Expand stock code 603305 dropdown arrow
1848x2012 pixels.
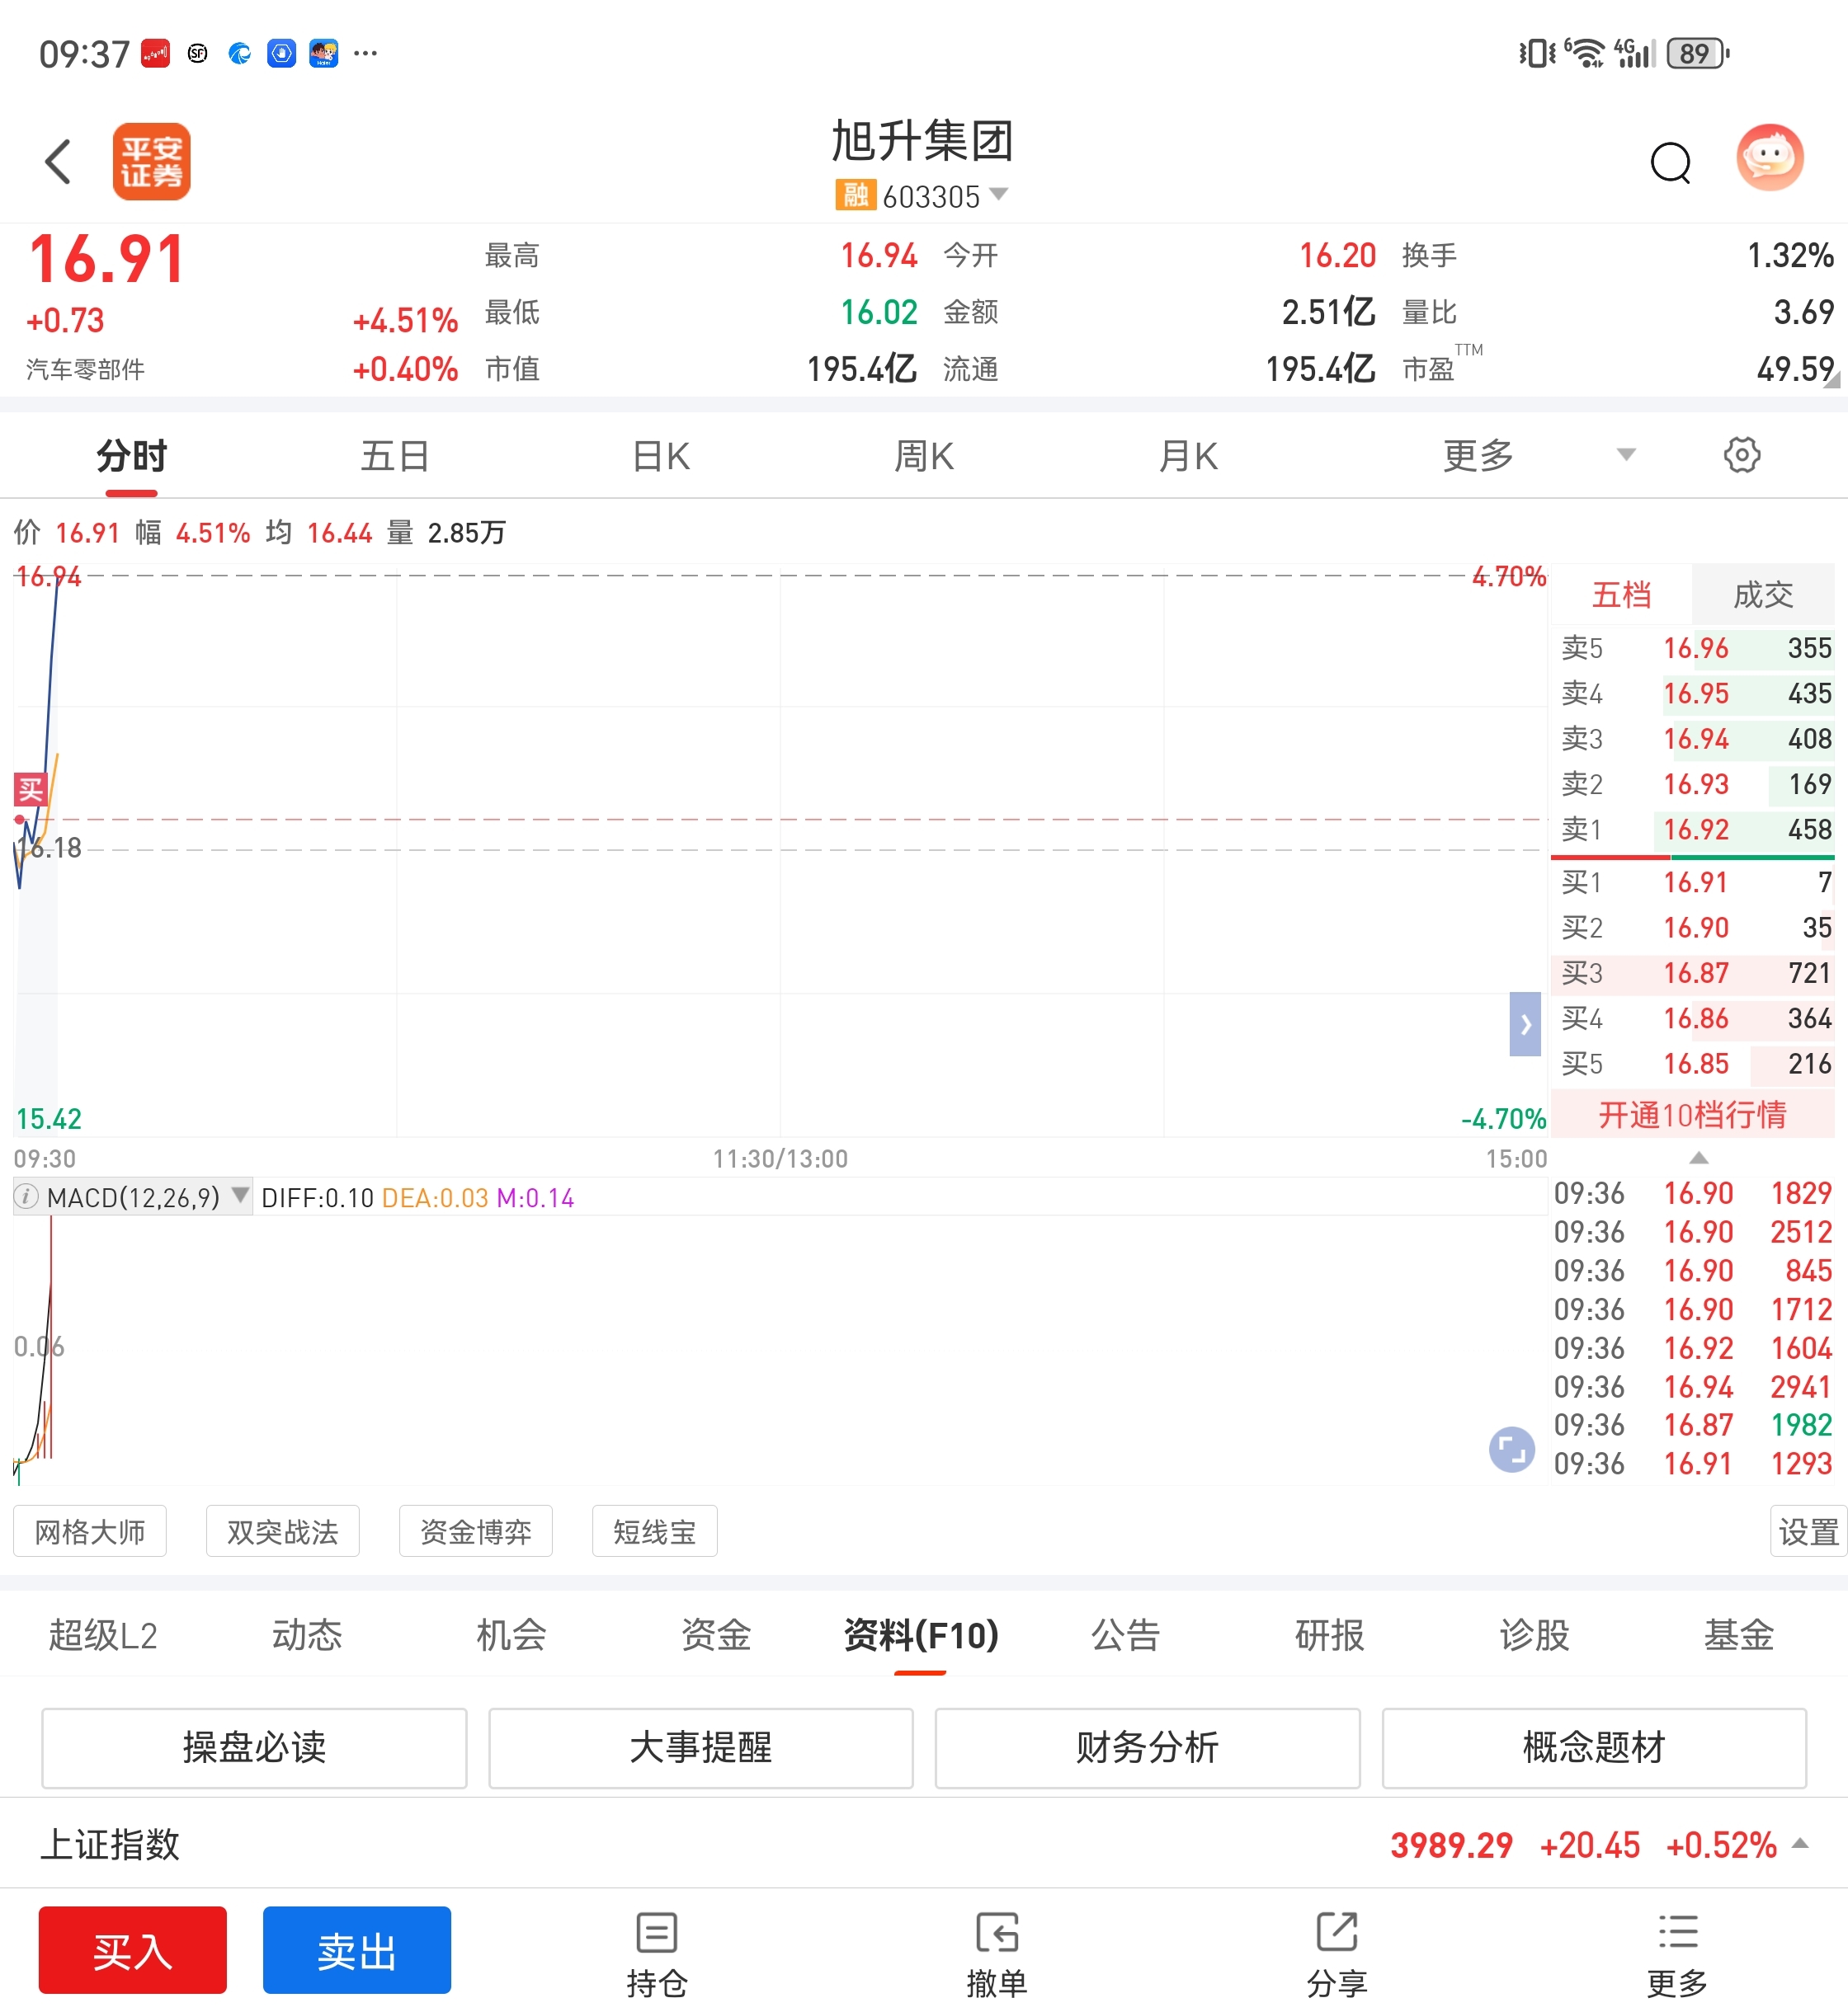point(998,194)
